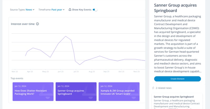The height and width of the screenshot is (109, 210).
Task: Click the Sanner Group acquires Springboard panel heading
Action: tap(175, 8)
